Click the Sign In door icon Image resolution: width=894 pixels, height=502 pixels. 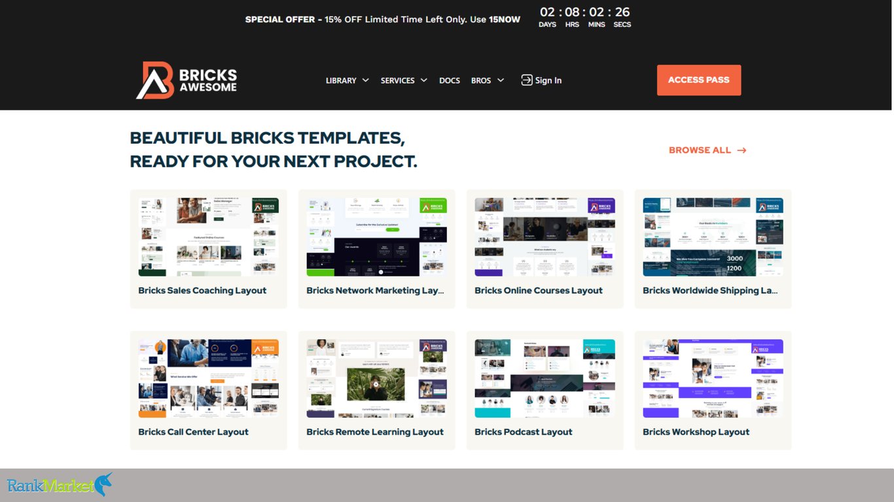[x=527, y=80]
